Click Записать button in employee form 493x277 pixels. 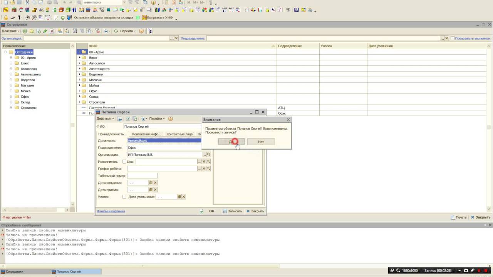click(x=232, y=211)
